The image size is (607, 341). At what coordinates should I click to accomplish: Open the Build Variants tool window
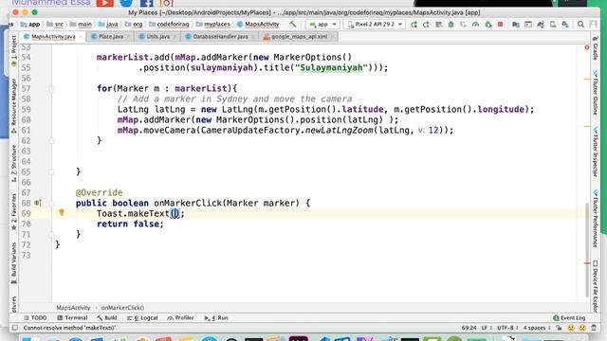pos(14,263)
